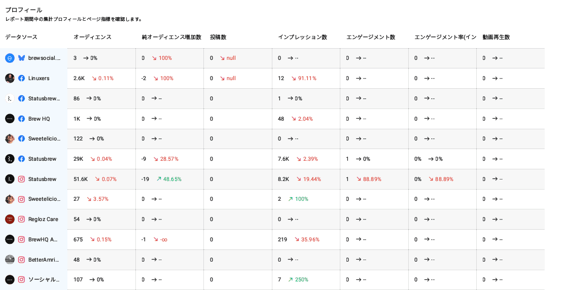This screenshot has width=564, height=290.
Task: Click the 純オーディエンス増加数 column header
Action: point(171,37)
